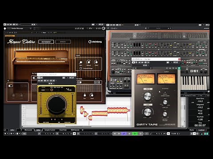Click the Bark knob in Sound section
Image resolution: width=213 pixels, height=159 pixels.
81,62
